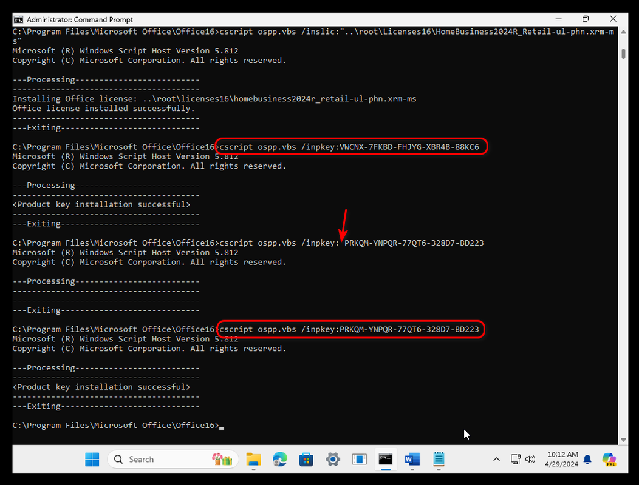Click the gift icon in the Search box

[222, 460]
